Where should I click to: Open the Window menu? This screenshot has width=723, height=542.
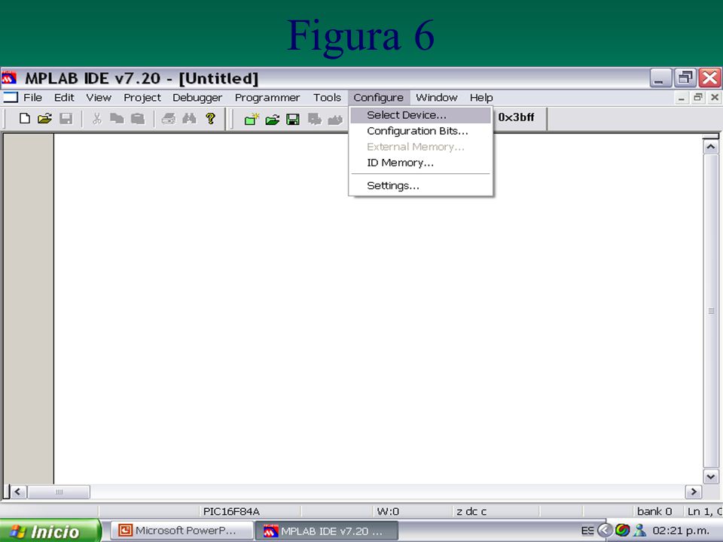tap(437, 98)
